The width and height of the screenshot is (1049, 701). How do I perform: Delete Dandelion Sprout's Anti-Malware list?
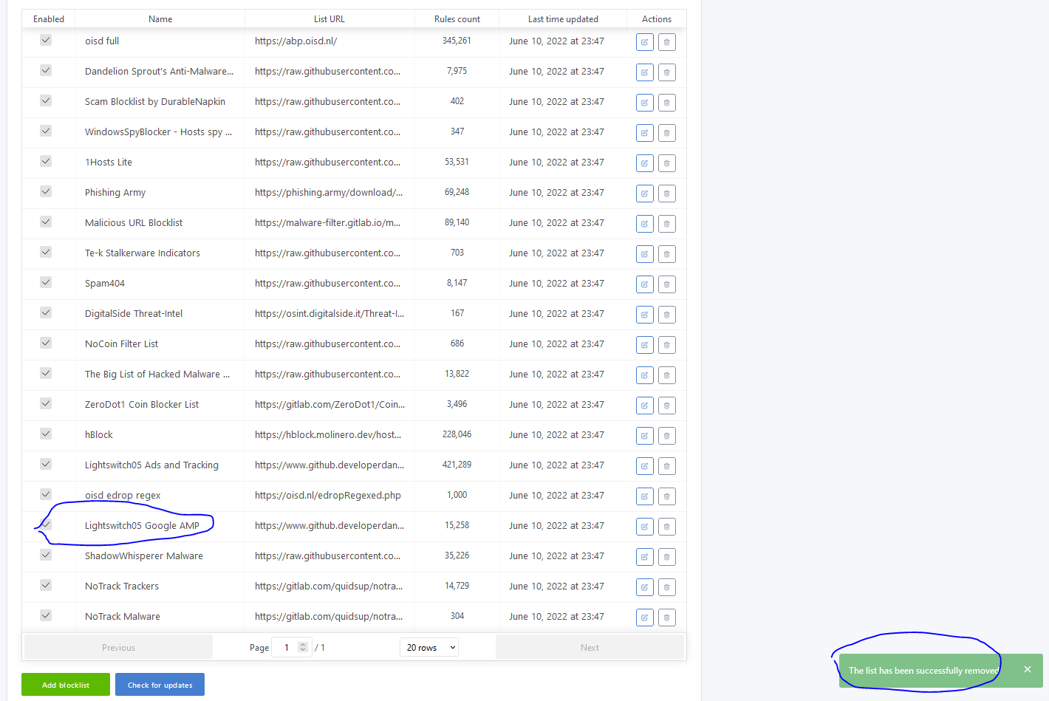tap(666, 72)
